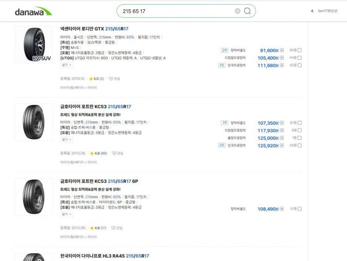Screen dimensions: 347x261
Task: Run search with magnifier icon
Action: click(x=248, y=11)
